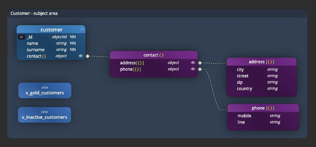316x147 pixels.
Task: Toggle eye icon on customer contact row
Action: point(81,56)
